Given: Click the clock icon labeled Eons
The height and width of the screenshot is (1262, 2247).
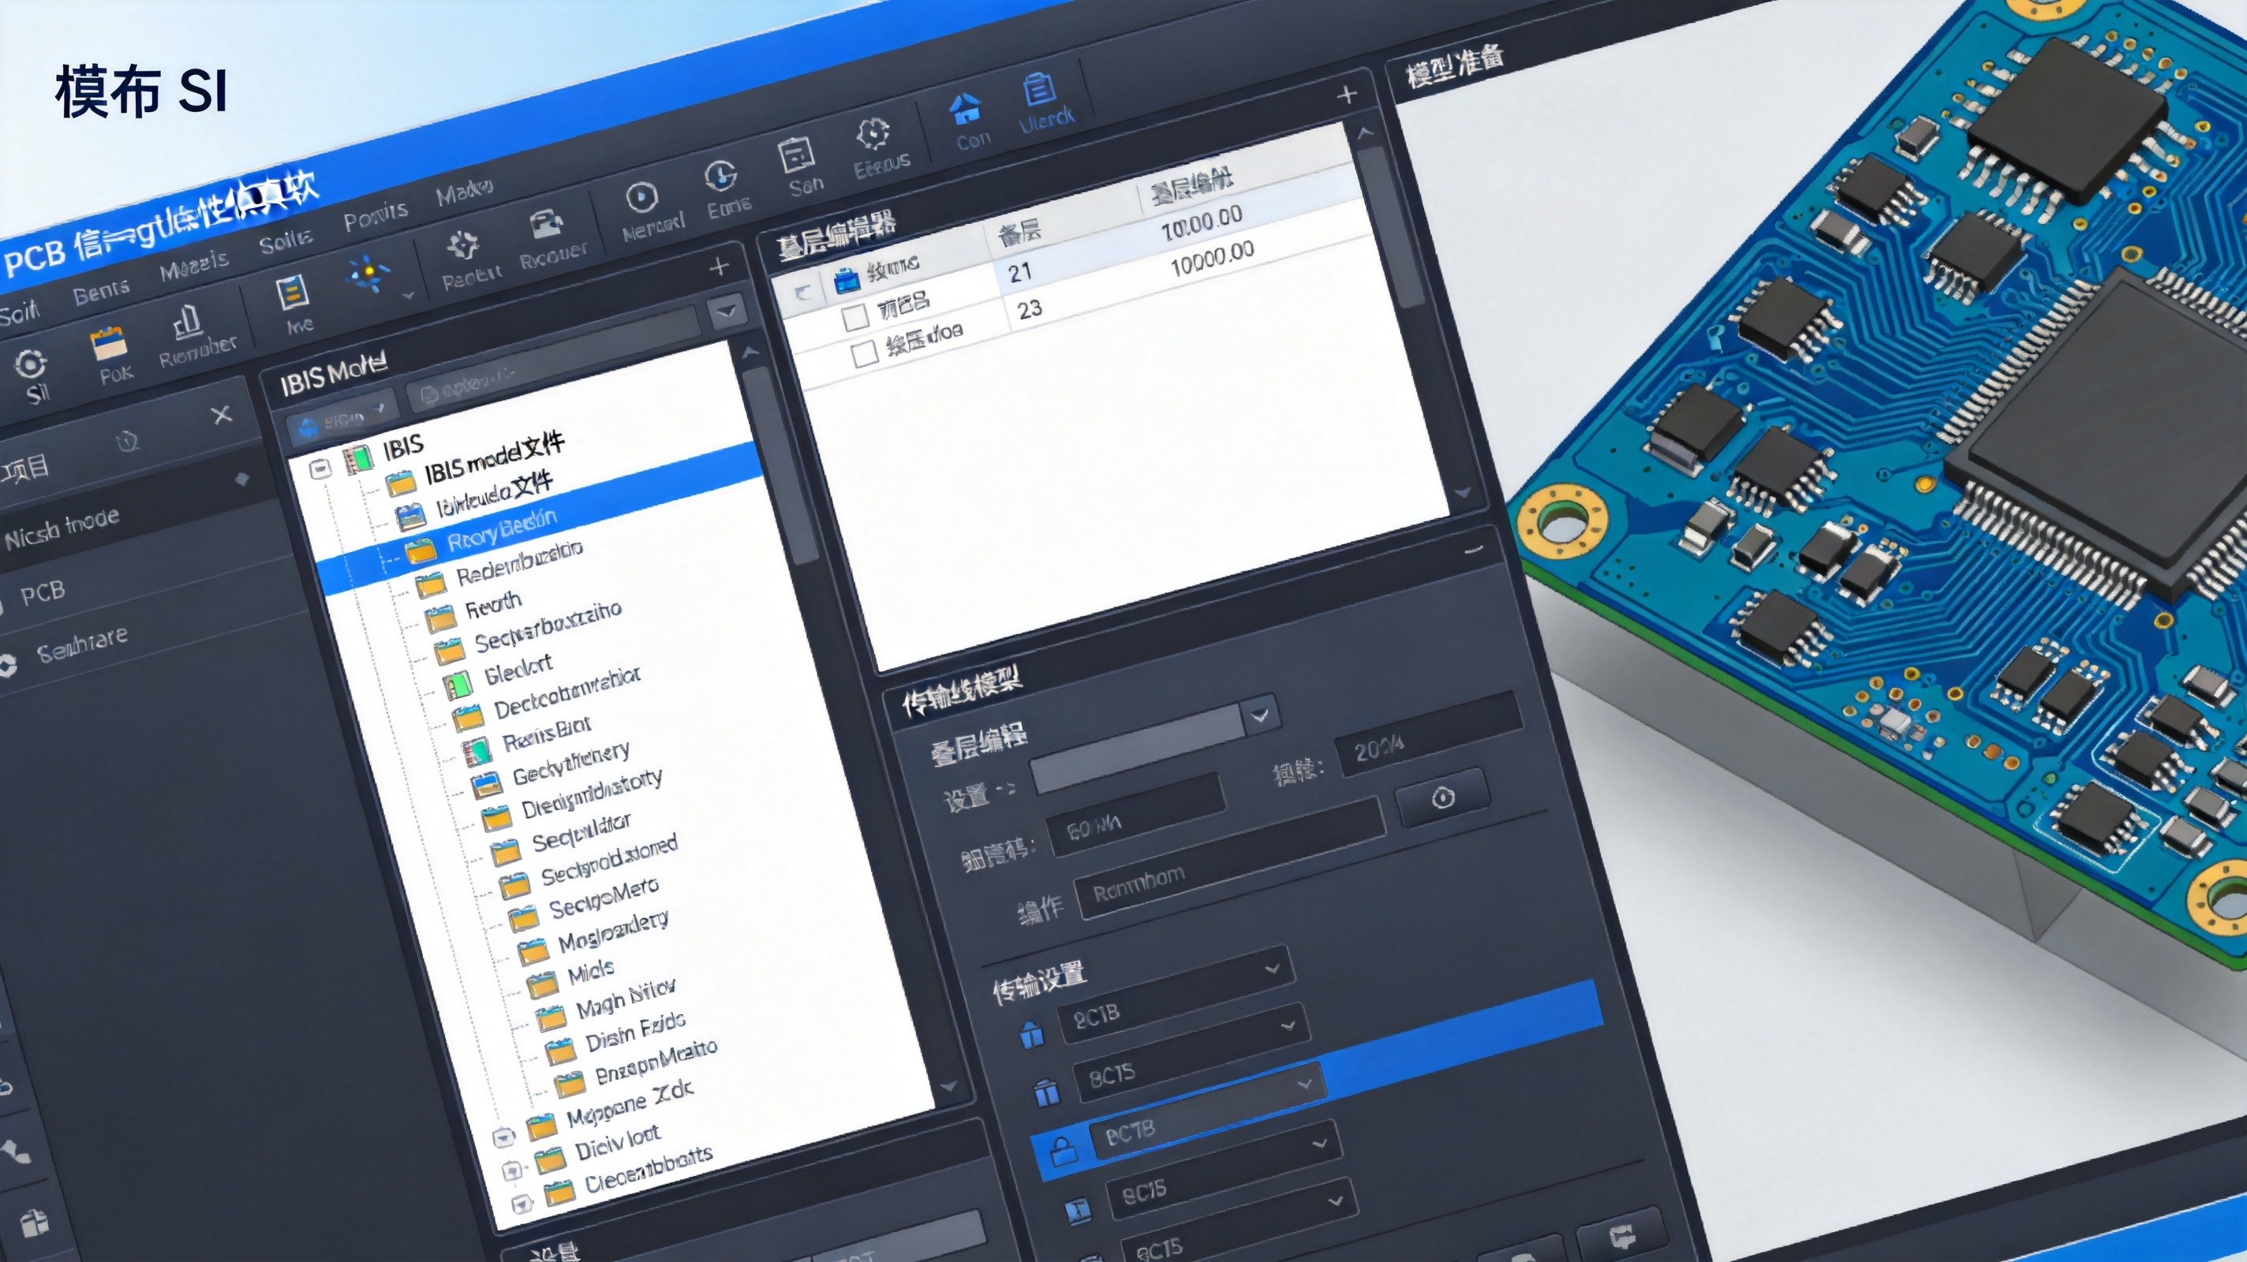Looking at the screenshot, I should point(720,177).
